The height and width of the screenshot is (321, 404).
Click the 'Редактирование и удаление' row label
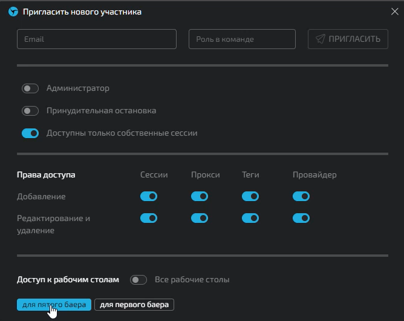pyautogui.click(x=54, y=224)
